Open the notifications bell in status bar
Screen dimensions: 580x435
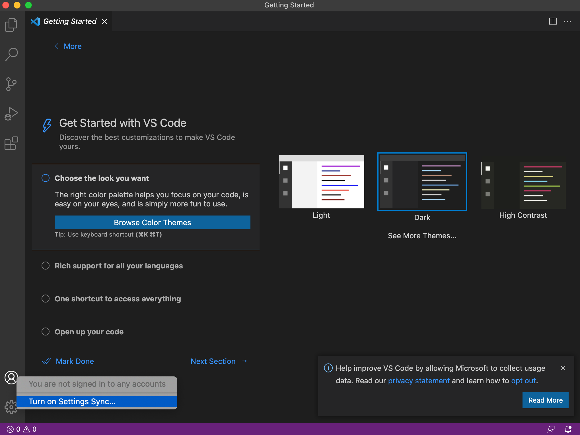[x=568, y=429]
